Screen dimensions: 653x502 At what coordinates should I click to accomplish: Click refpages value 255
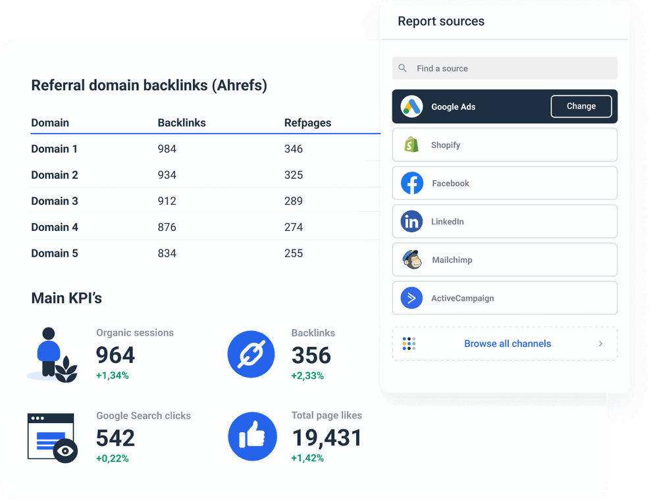pyautogui.click(x=294, y=253)
